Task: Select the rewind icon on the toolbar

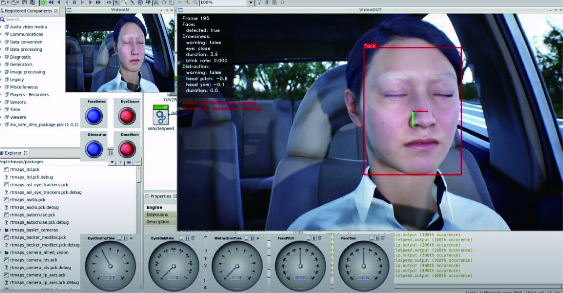Action: [51, 2]
